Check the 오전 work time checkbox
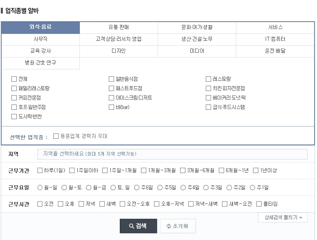317x240 pixels. coord(40,204)
